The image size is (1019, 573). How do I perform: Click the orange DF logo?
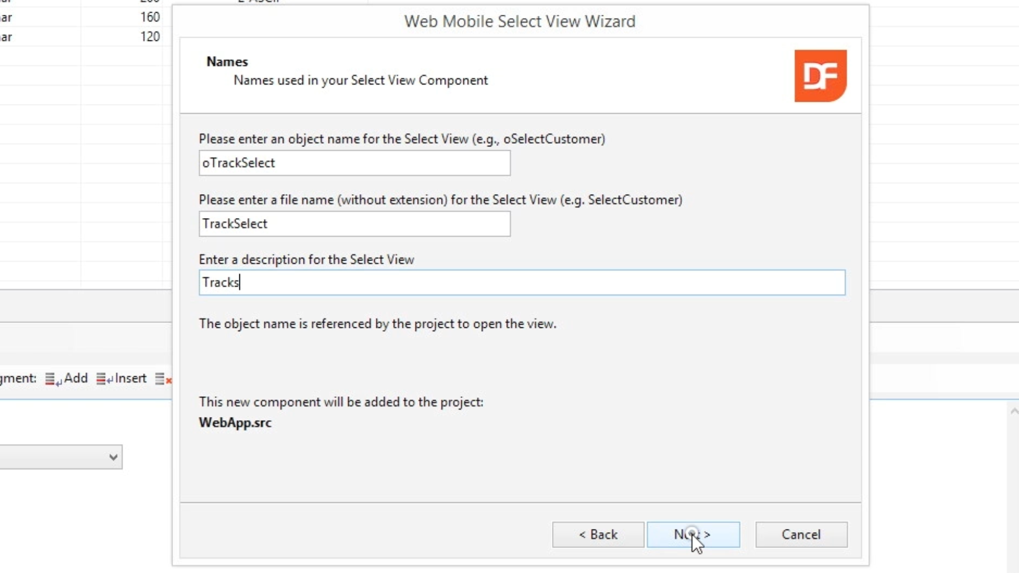[x=820, y=76]
